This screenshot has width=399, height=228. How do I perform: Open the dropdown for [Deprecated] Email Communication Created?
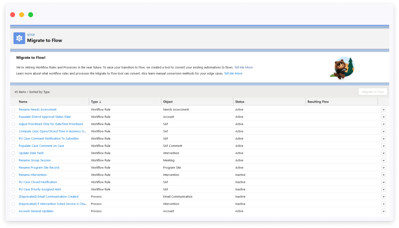tap(384, 196)
